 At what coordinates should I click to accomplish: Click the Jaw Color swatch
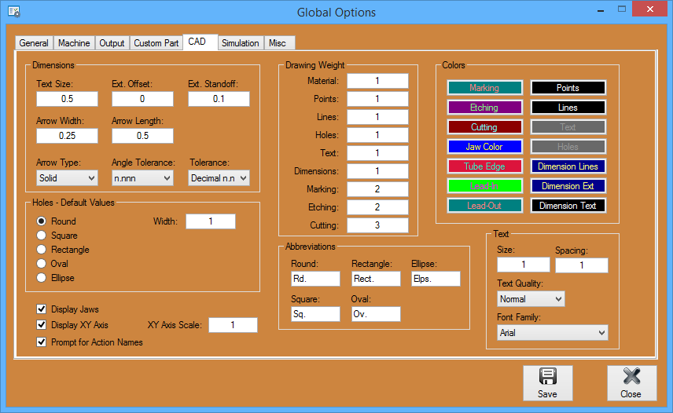coord(484,147)
